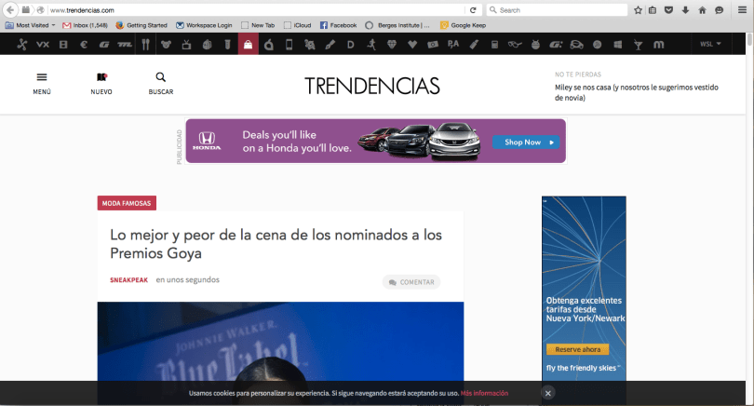The image size is (754, 406).
Task: Click the letter D icon
Action: pos(351,45)
